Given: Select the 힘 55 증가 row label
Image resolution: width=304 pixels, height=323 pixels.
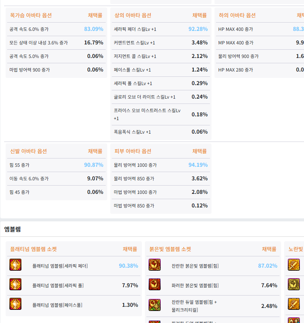Looking at the screenshot, I should 19,165.
